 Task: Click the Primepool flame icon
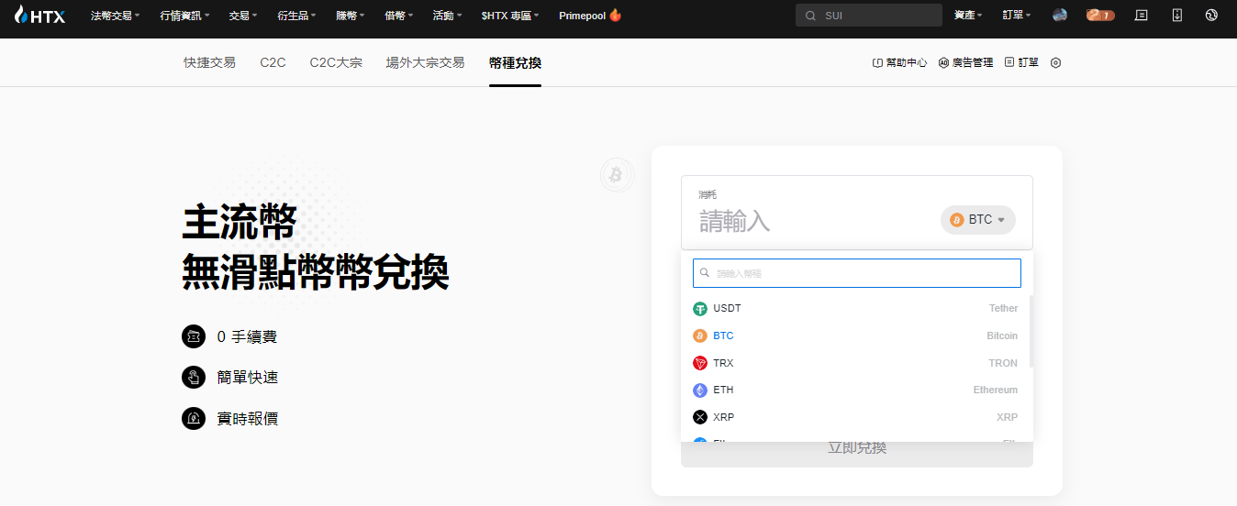pos(615,15)
